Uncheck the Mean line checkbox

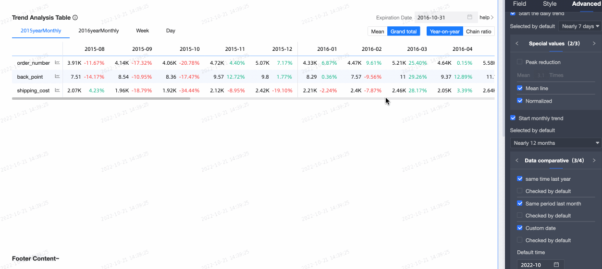(x=520, y=88)
